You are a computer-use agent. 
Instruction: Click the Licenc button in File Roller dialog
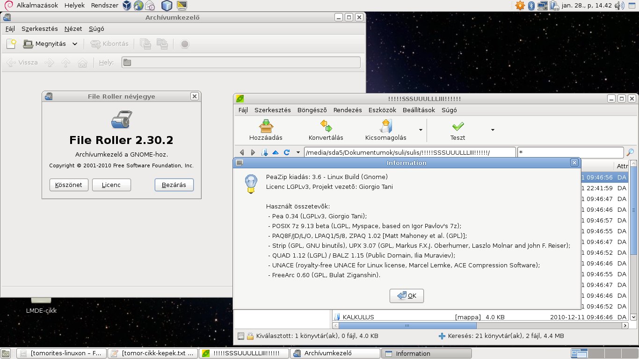click(x=111, y=185)
